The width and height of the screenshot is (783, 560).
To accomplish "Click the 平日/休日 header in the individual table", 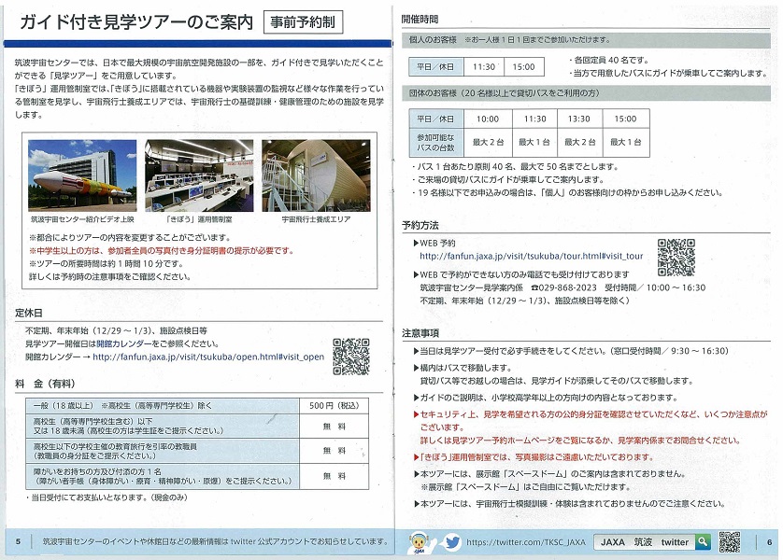I will (x=436, y=67).
